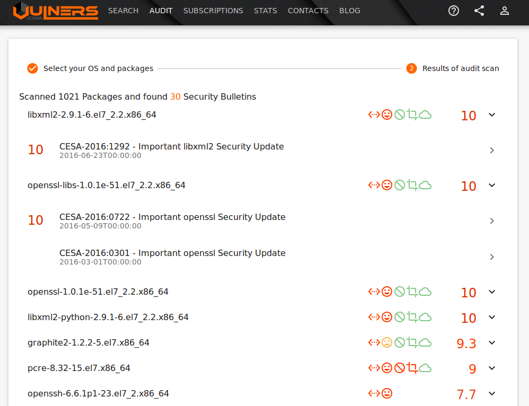Viewport: 529px width, 406px height.
Task: Expand details for libxml2-2.9.1-6 package
Action: pyautogui.click(x=492, y=114)
